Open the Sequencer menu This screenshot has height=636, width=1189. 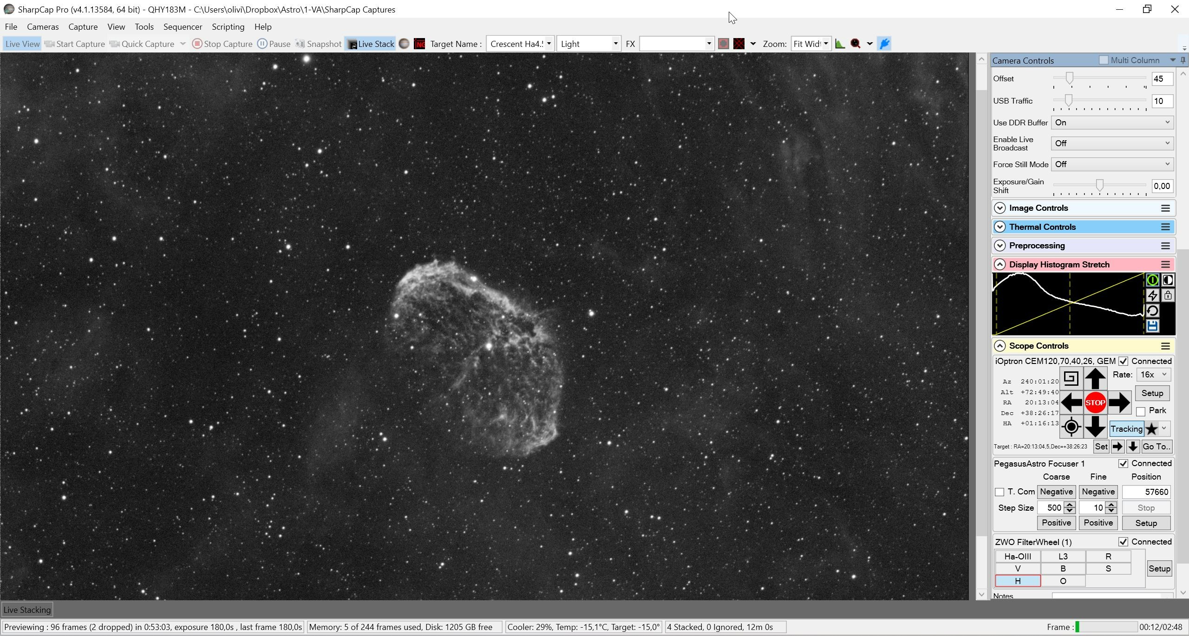point(183,27)
